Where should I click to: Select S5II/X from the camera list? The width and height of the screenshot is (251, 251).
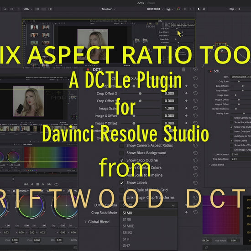click(x=149, y=233)
